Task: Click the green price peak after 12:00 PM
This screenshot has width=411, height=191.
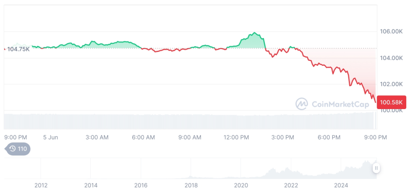Action: coord(254,33)
